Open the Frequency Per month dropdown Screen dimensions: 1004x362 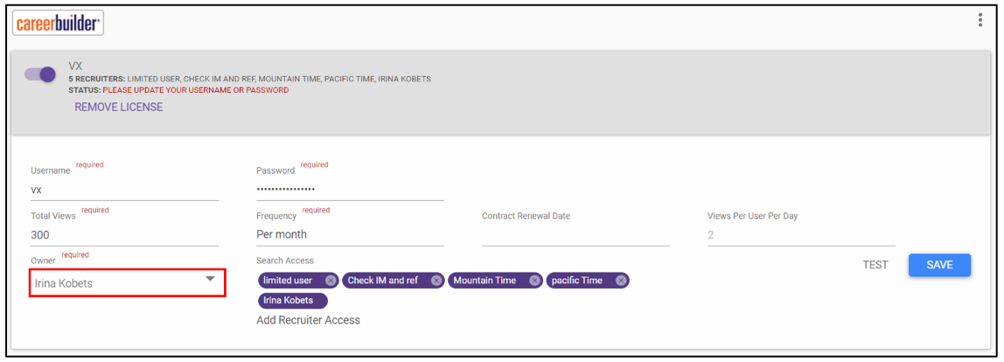tap(350, 235)
